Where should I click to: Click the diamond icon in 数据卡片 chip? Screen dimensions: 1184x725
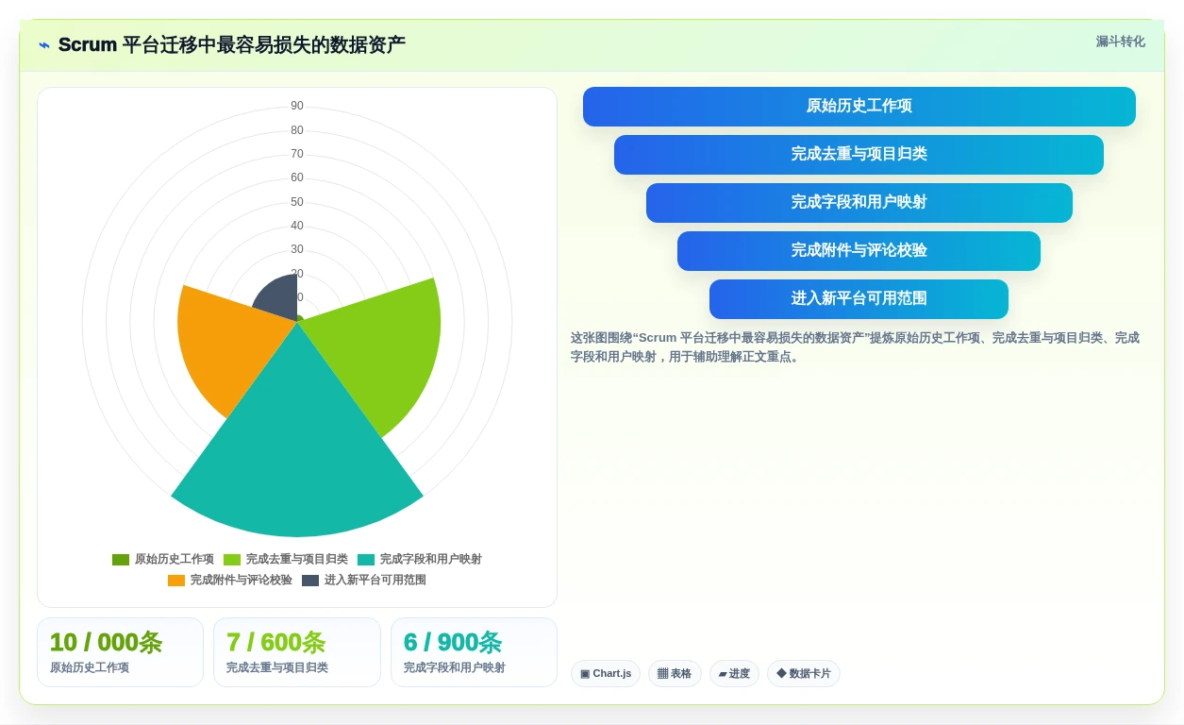pyautogui.click(x=781, y=673)
